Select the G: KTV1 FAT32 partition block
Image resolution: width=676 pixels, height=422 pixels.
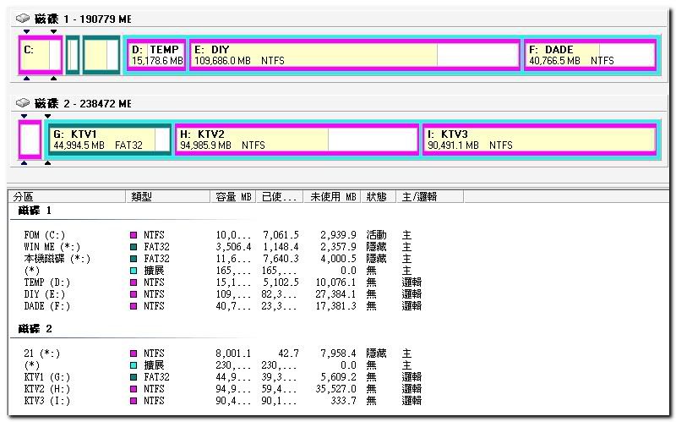[x=110, y=140]
